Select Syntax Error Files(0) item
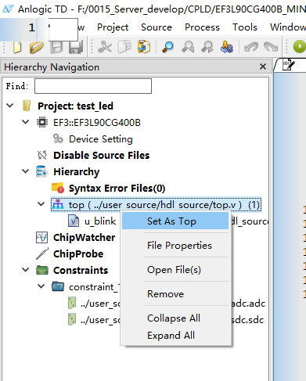The height and width of the screenshot is (381, 306). (117, 189)
